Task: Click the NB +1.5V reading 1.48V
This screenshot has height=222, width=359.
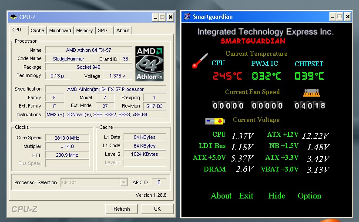Action: click(x=318, y=147)
